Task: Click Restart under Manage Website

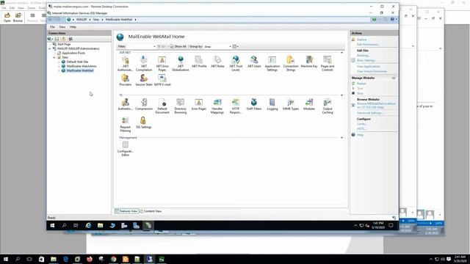Action: (361, 84)
